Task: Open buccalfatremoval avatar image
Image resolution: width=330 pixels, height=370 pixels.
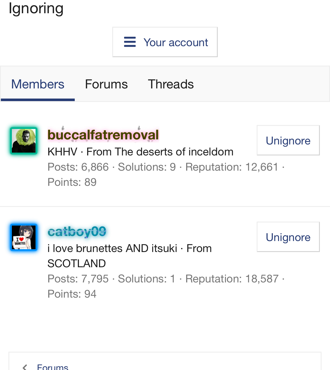Action: [24, 141]
